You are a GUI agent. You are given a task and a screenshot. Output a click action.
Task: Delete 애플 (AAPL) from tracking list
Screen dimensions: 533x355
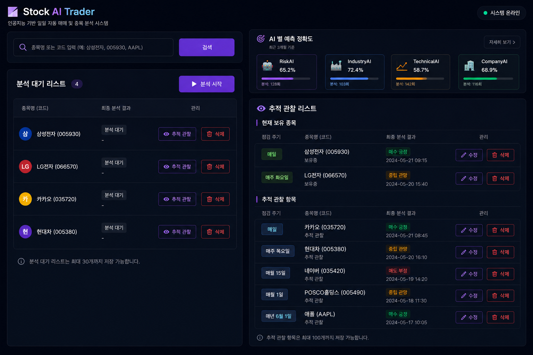(x=500, y=317)
